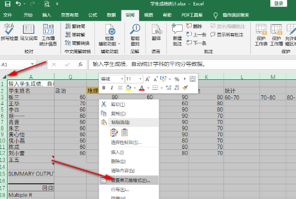Image resolution: width=296 pixels, height=199 pixels.
Task: Open number format dropdown in mini toolbar
Action: point(170,79)
